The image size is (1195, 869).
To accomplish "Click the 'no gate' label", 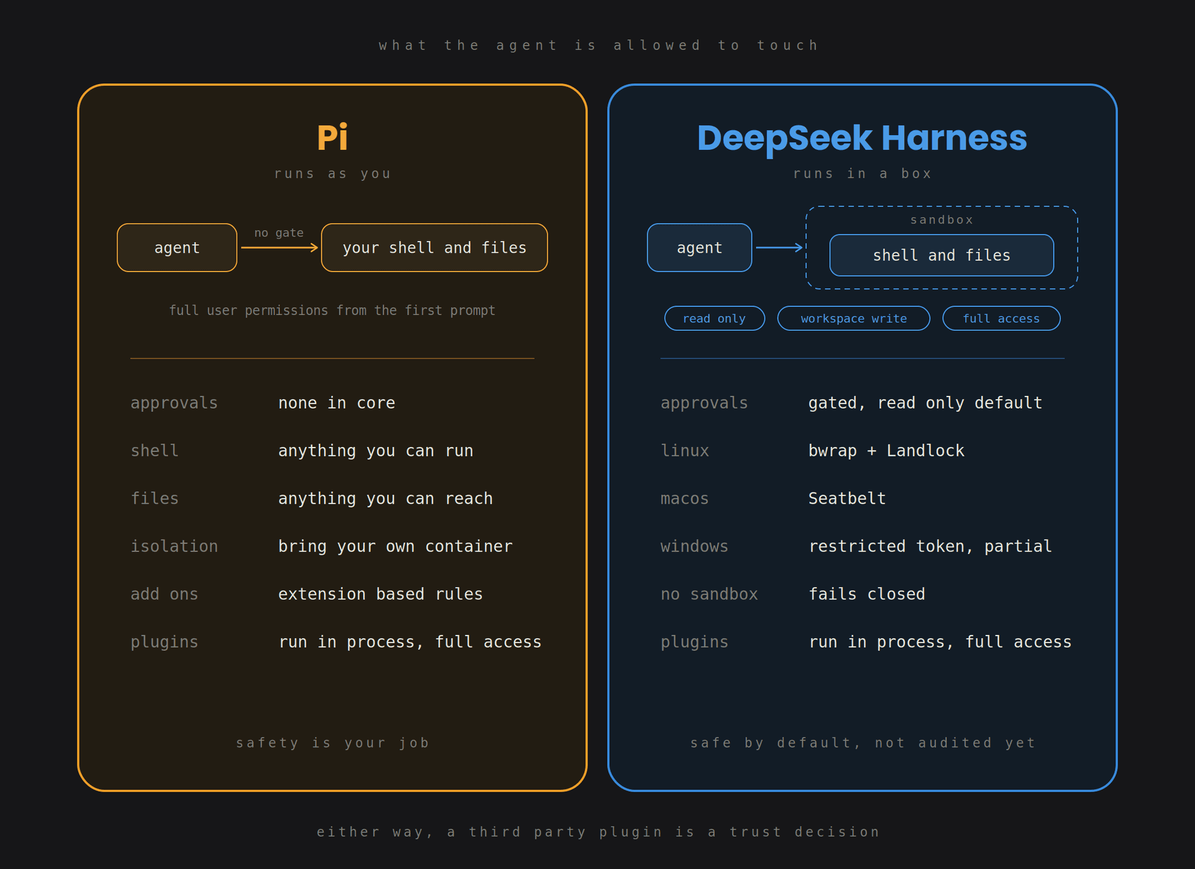I will 279,233.
